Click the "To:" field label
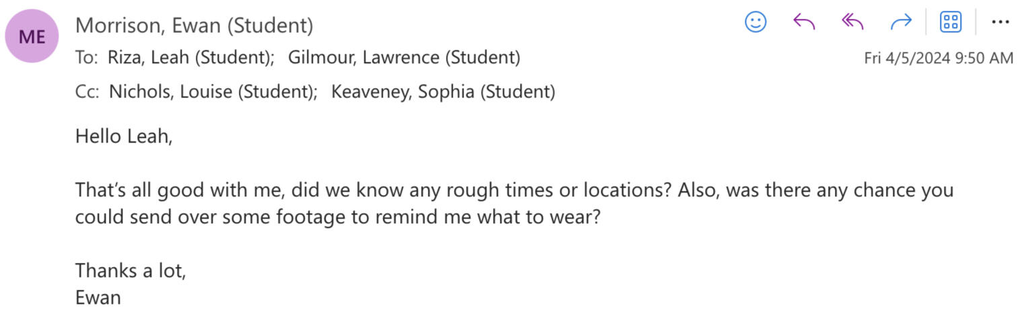 tap(87, 58)
